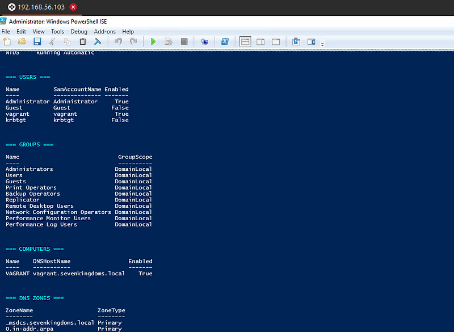
Task: Click the New script icon
Action: [x=7, y=41]
